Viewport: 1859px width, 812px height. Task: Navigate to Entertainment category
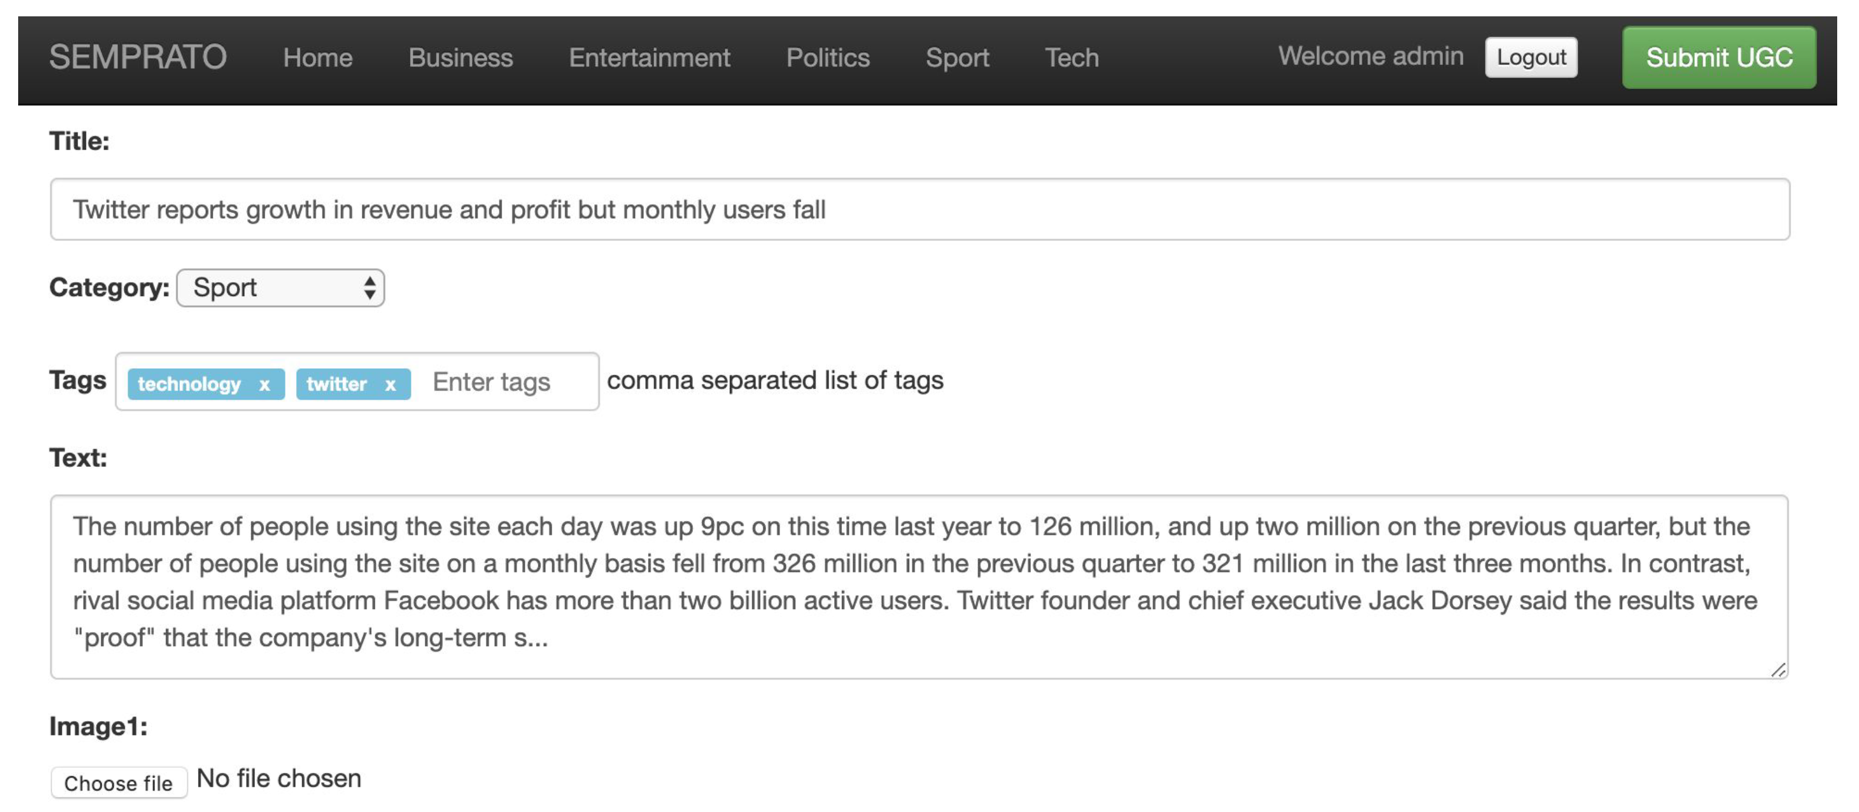click(649, 58)
